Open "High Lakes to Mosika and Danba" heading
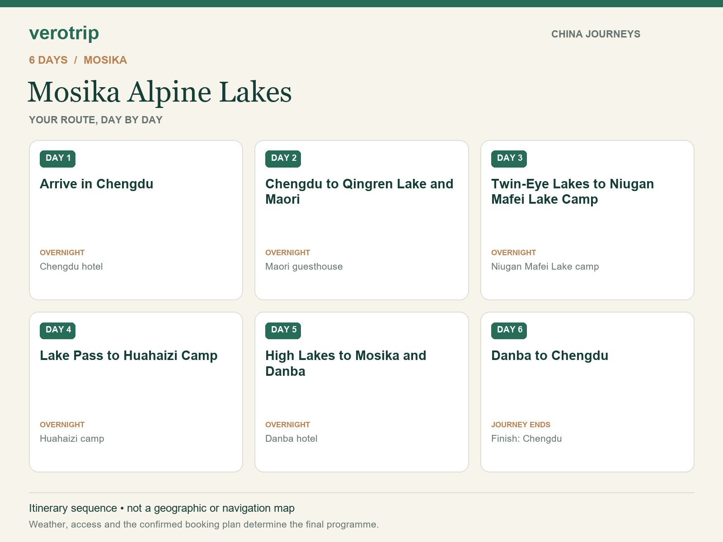Screen dimensions: 723x542 click(346, 364)
